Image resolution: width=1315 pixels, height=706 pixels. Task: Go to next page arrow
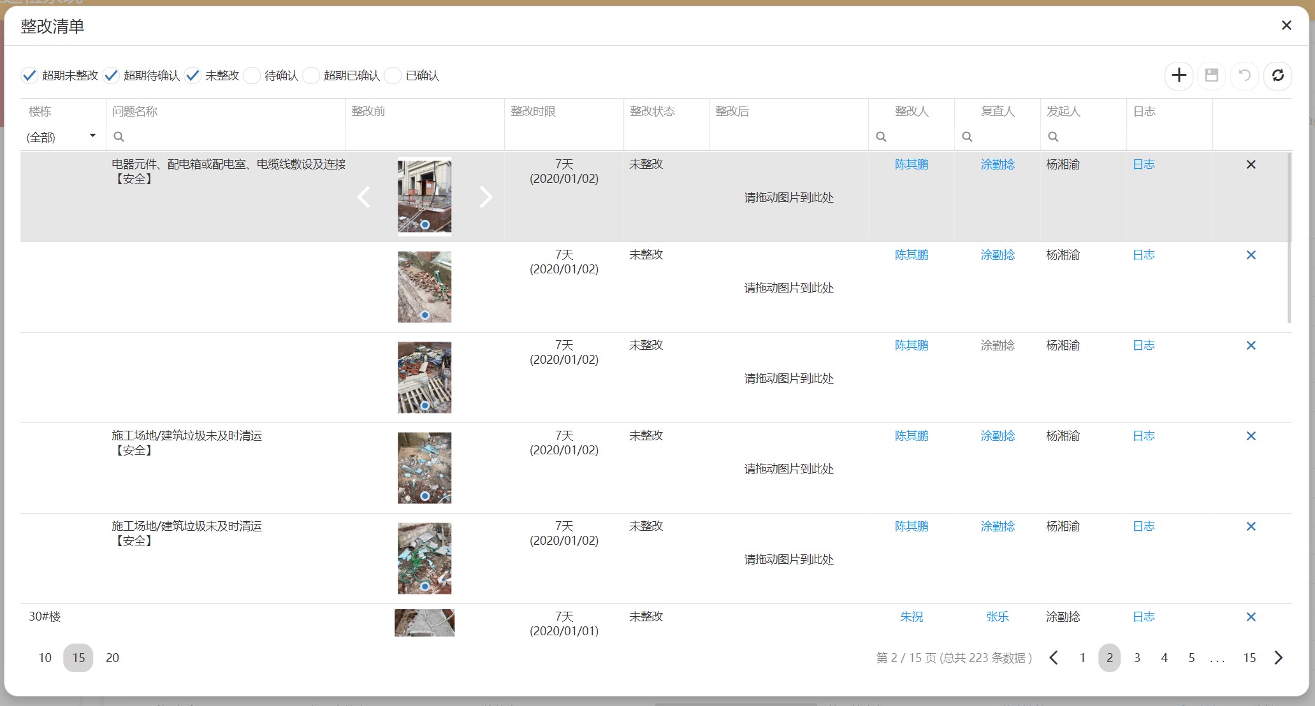1278,658
